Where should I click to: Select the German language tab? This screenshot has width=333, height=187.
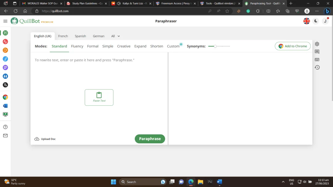coord(99,36)
